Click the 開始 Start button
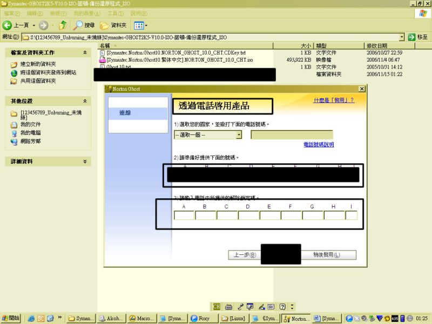 click(x=10, y=318)
